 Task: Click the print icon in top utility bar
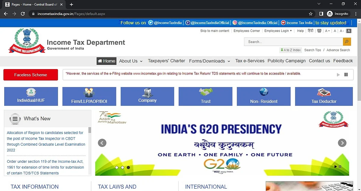tap(319, 31)
